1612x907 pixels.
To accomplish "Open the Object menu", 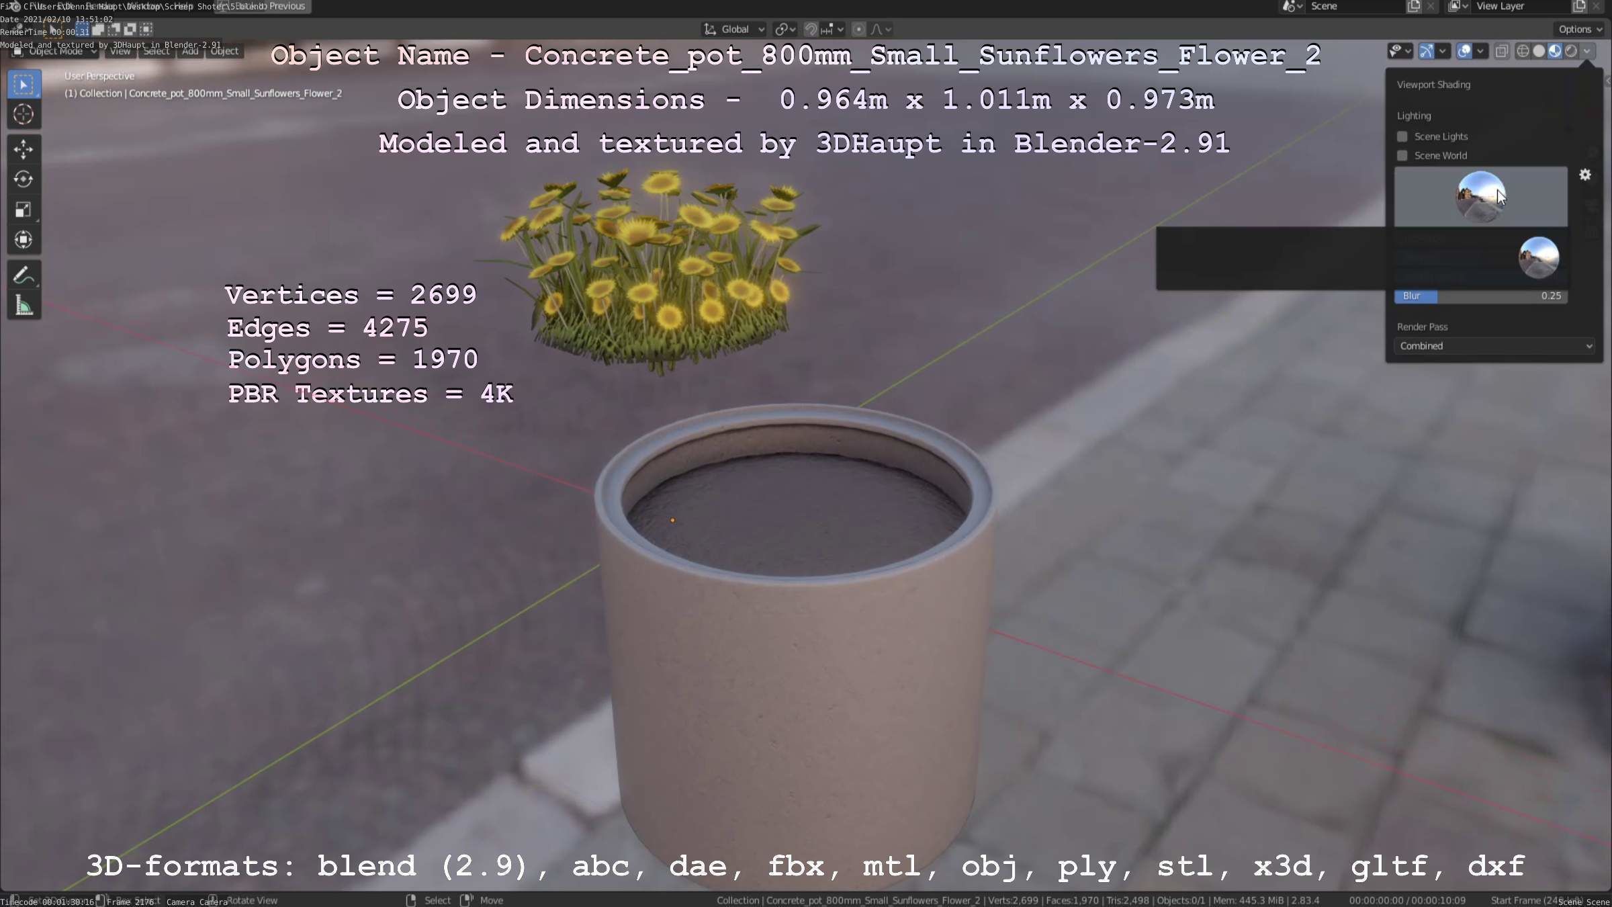I will coord(224,51).
